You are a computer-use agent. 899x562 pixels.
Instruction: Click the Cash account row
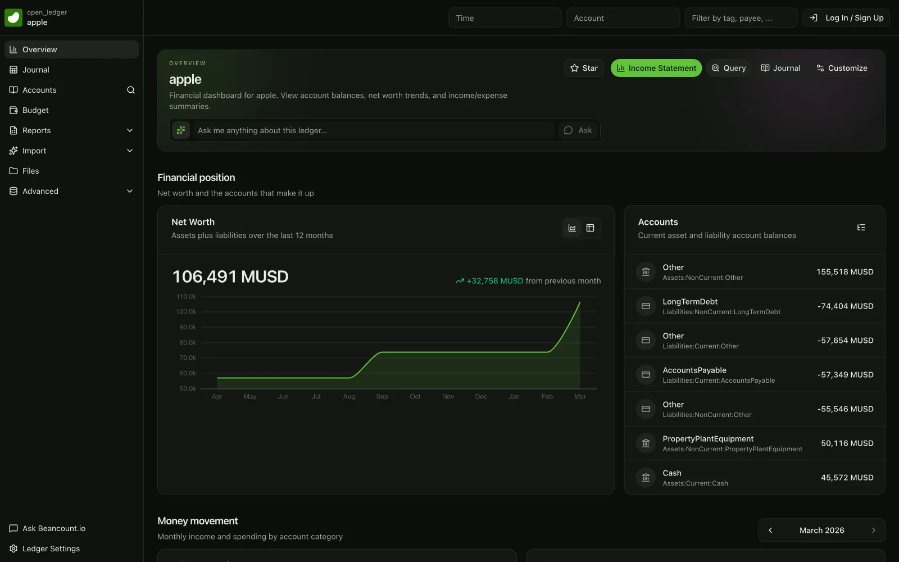point(755,478)
